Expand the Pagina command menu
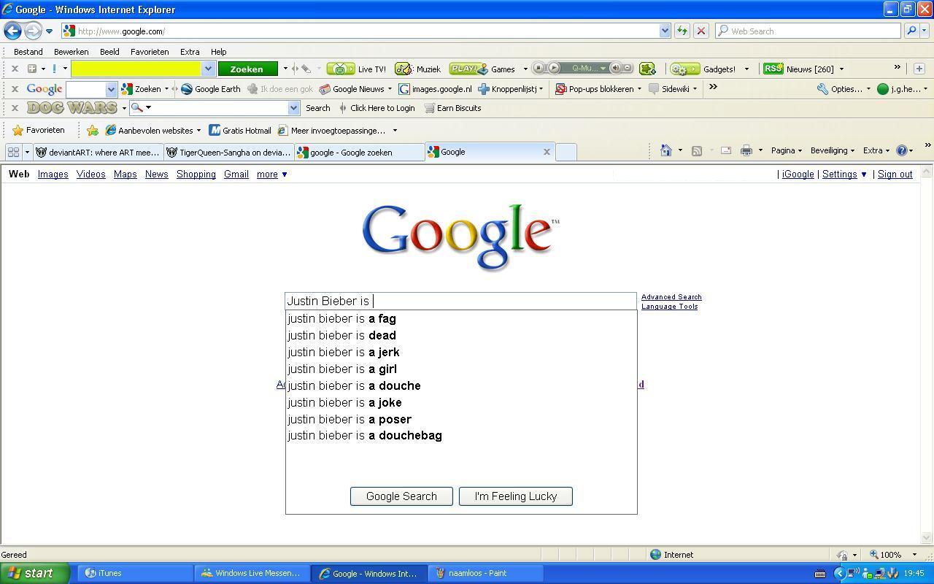This screenshot has width=934, height=584. click(x=786, y=150)
